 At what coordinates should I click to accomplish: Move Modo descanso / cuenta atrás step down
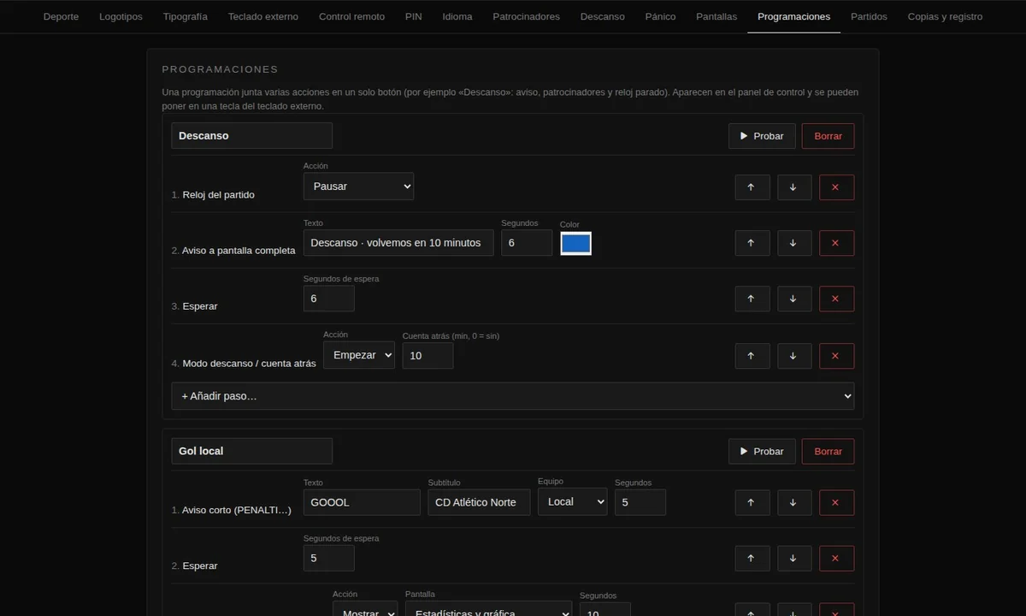pyautogui.click(x=794, y=356)
